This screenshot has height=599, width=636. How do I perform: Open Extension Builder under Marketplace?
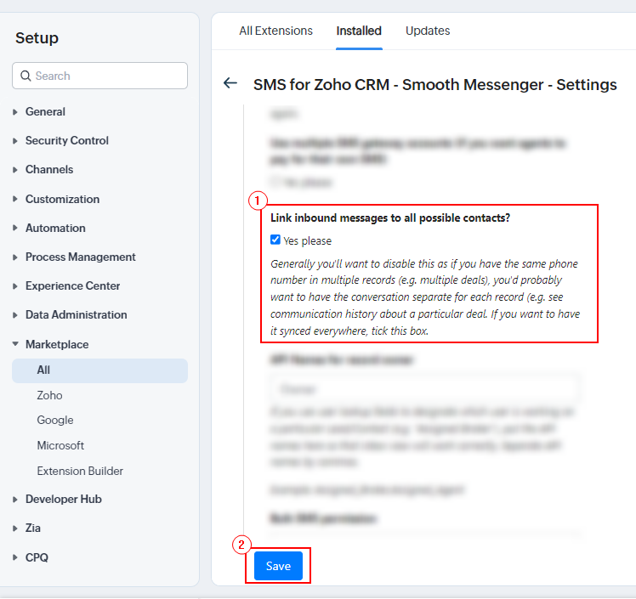point(80,472)
